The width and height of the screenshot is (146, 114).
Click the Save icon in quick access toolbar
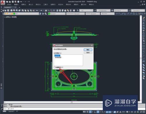tap(13, 2)
